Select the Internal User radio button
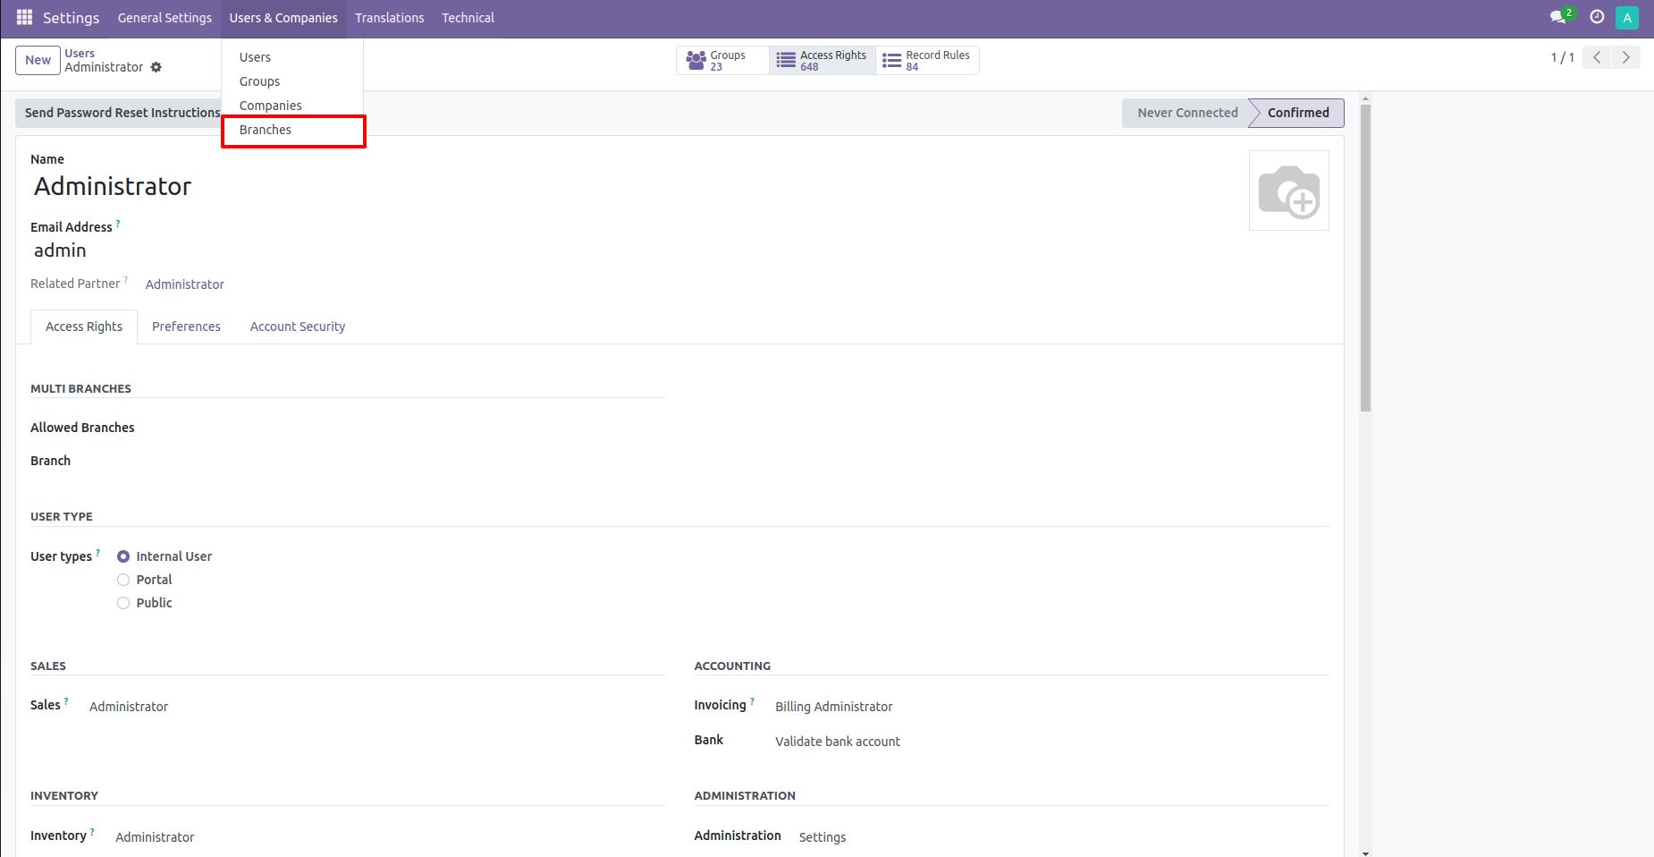This screenshot has width=1654, height=857. 123,556
